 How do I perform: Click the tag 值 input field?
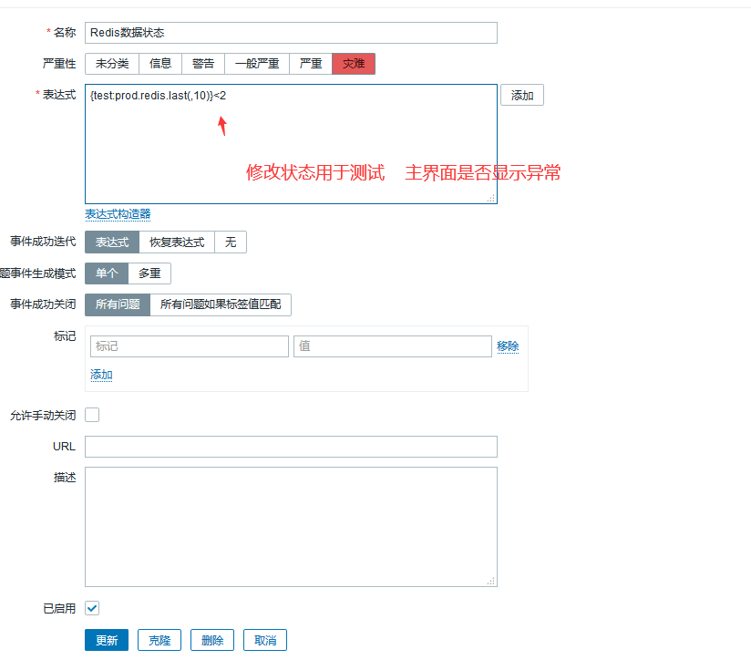point(392,346)
